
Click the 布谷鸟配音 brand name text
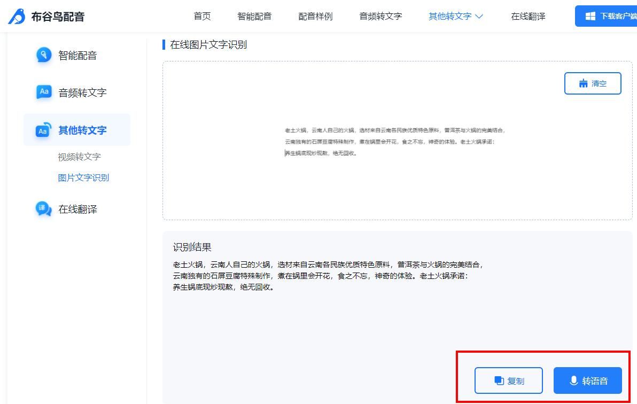pyautogui.click(x=58, y=17)
